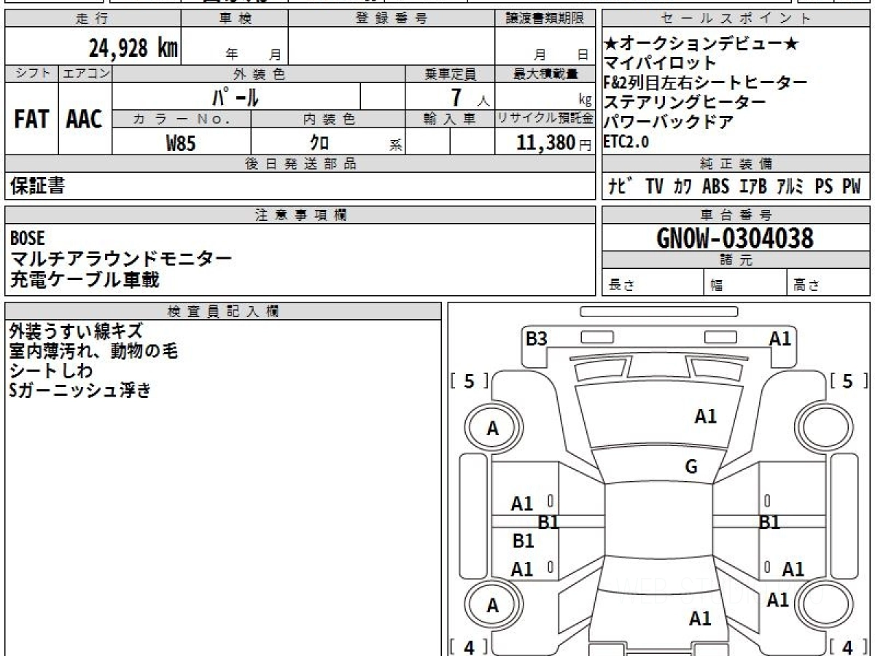The width and height of the screenshot is (875, 656).
Task: Click the lower-left wheel marked A
Action: 493,606
